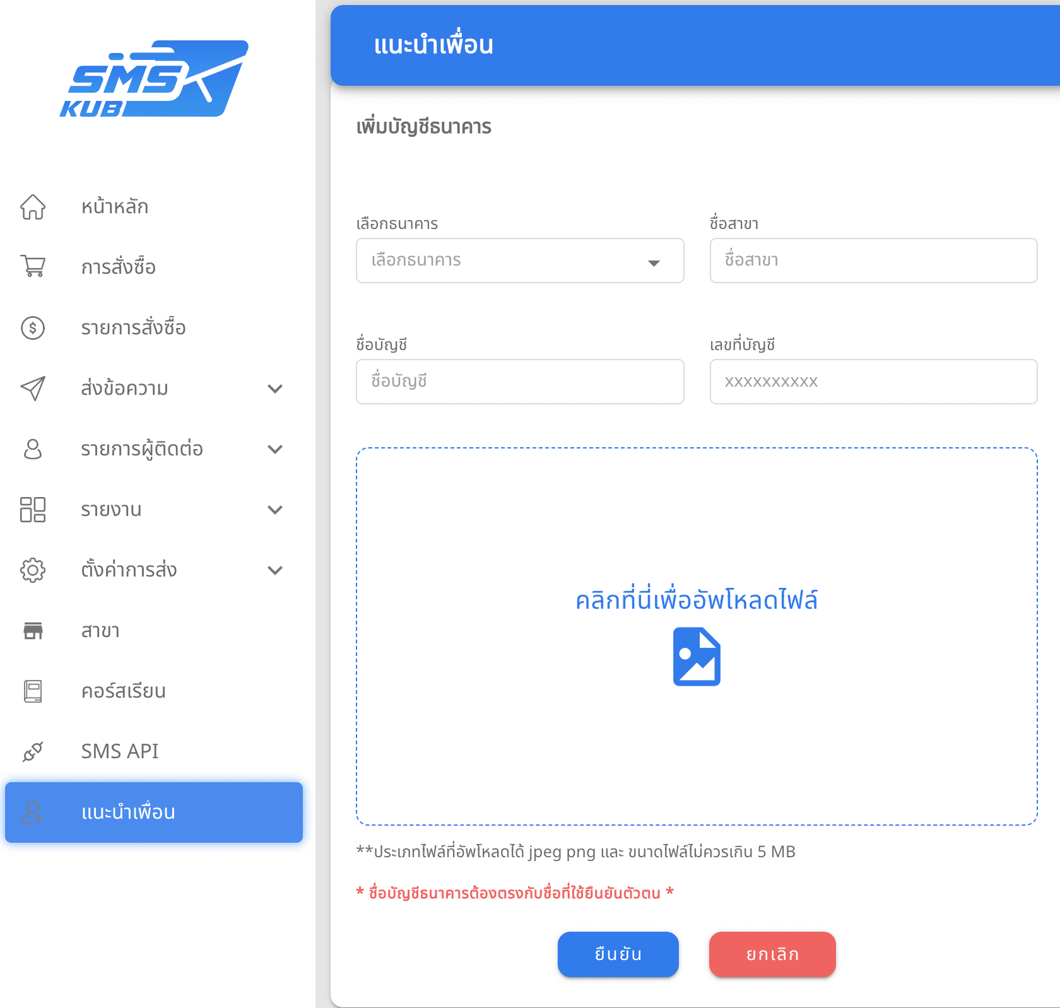The height and width of the screenshot is (1008, 1060).
Task: Click the paper plane send icon
Action: click(x=33, y=389)
